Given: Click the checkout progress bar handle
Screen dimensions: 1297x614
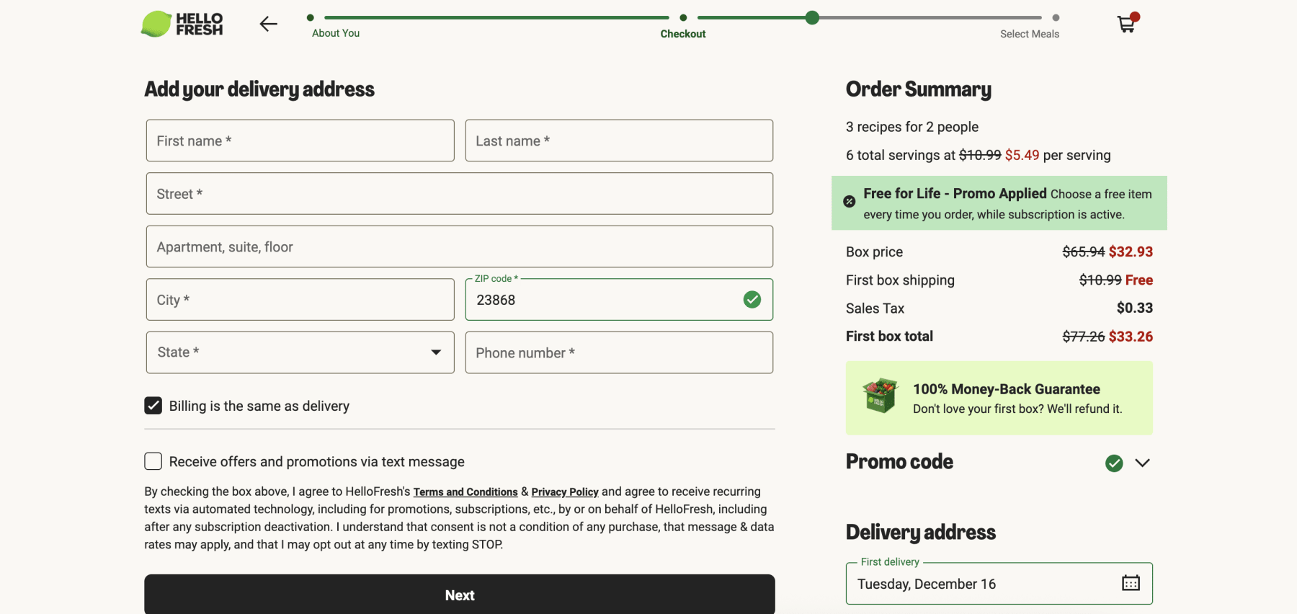Looking at the screenshot, I should (x=812, y=18).
